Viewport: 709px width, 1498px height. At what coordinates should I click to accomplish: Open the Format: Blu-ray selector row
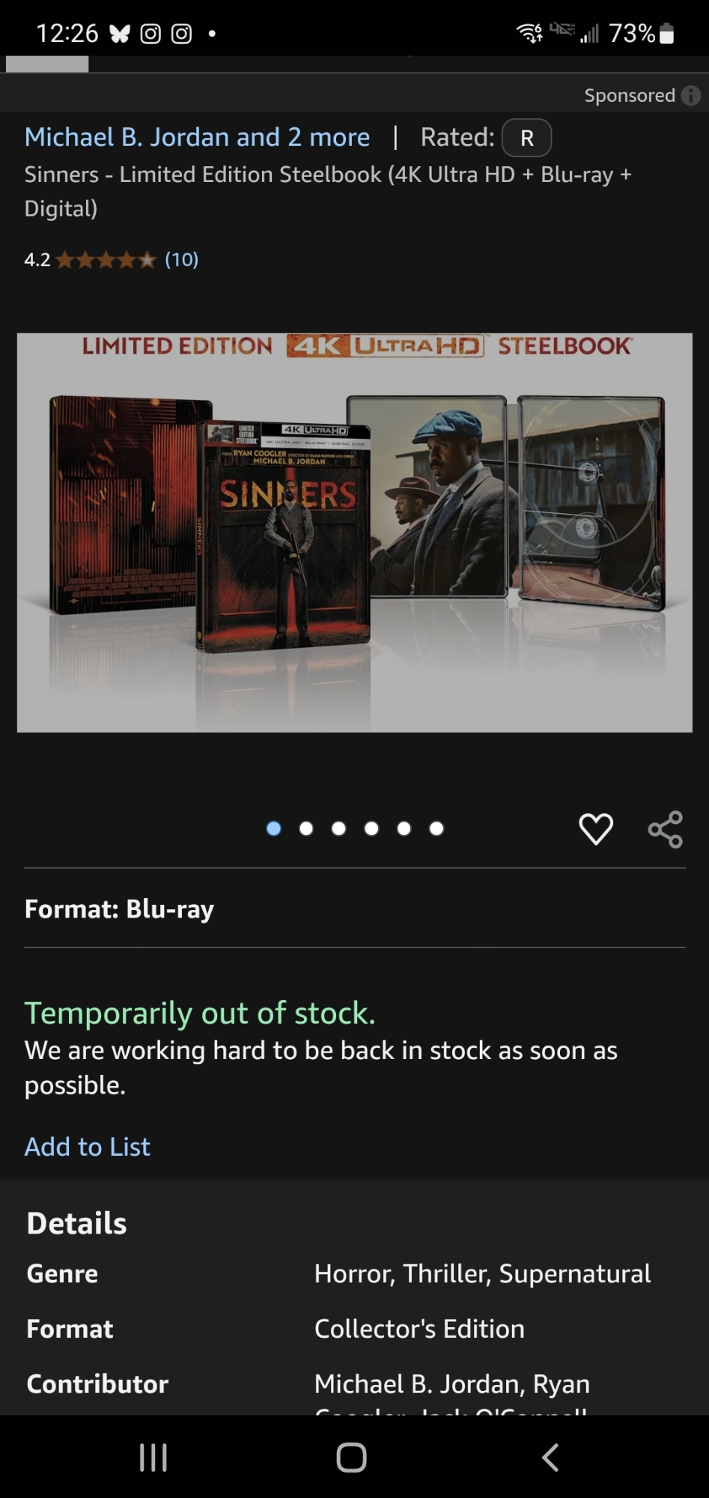point(355,909)
